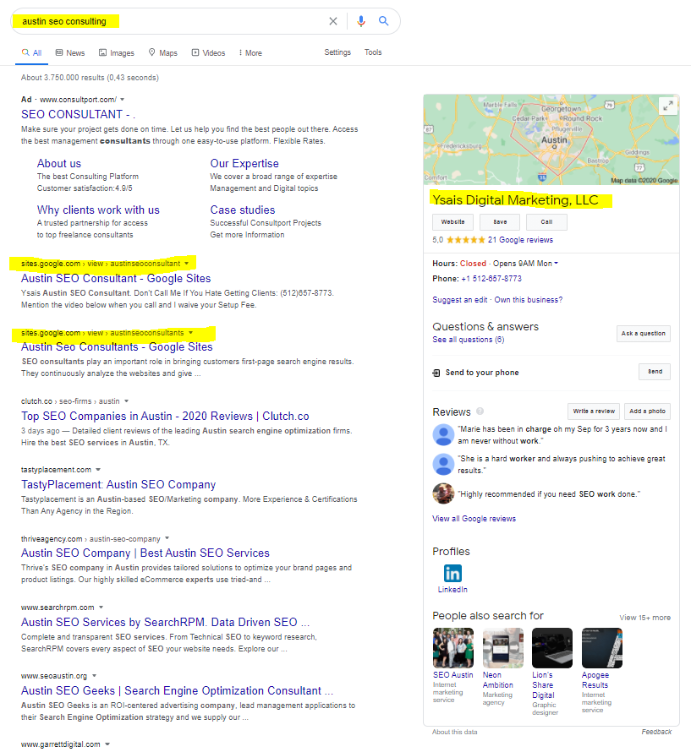Click the Feedback link under the panel
Screen dimensions: 691x752
pos(656,732)
